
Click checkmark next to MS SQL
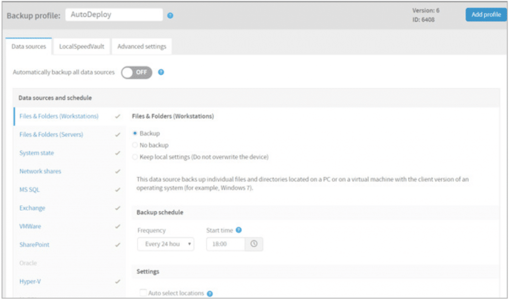point(118,190)
